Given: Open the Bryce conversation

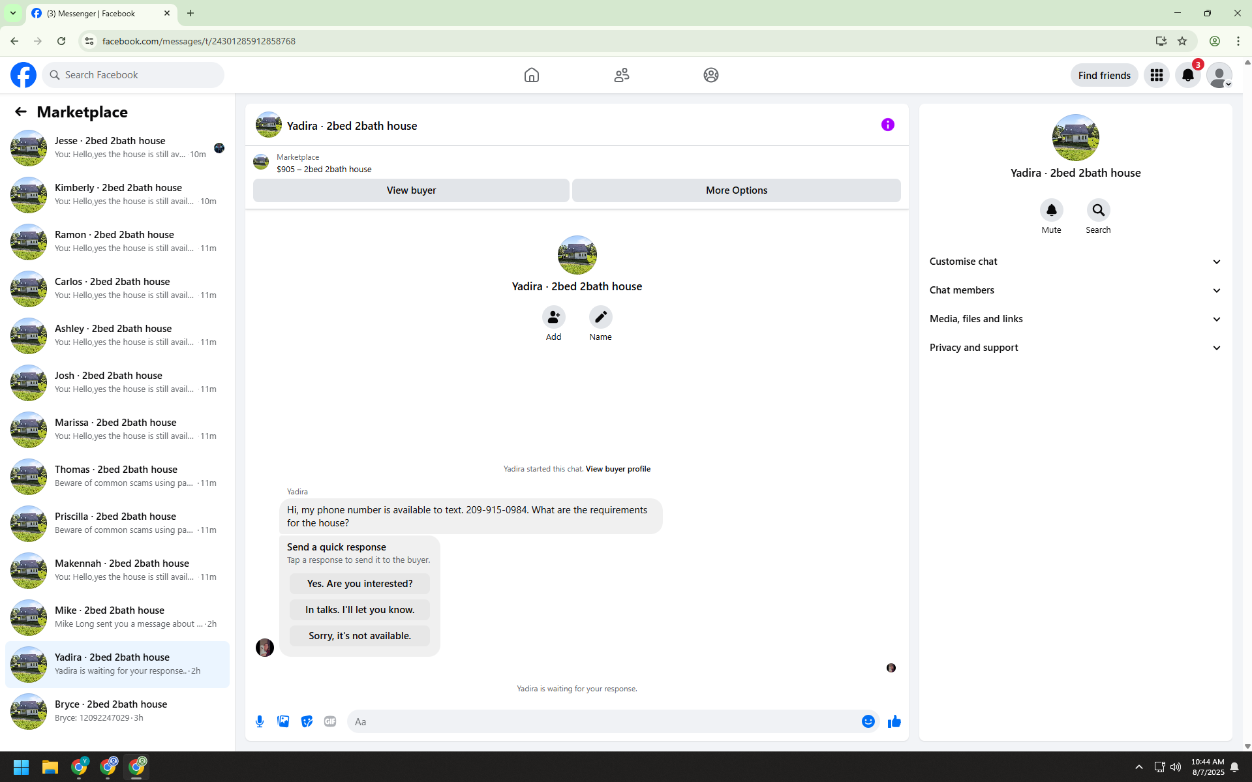Looking at the screenshot, I should pos(117,712).
